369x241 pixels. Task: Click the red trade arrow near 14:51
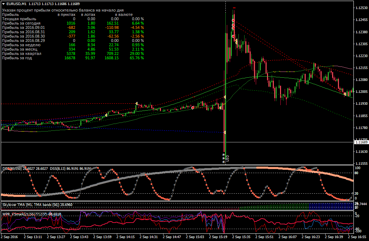193,108
